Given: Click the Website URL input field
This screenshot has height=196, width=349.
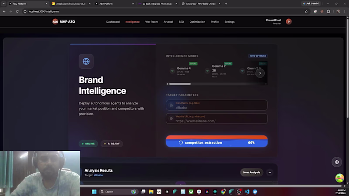Looking at the screenshot, I should coord(216,118).
